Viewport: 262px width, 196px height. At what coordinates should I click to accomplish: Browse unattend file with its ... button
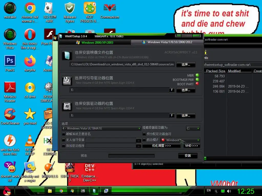pos(138,140)
